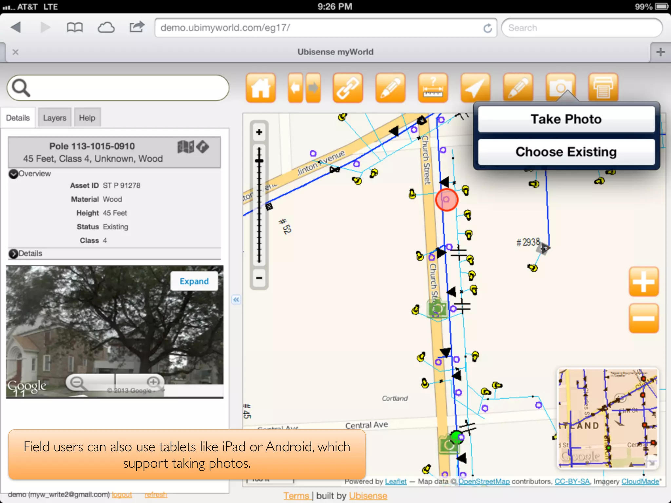Expand the Details section
671x503 pixels.
(13, 254)
